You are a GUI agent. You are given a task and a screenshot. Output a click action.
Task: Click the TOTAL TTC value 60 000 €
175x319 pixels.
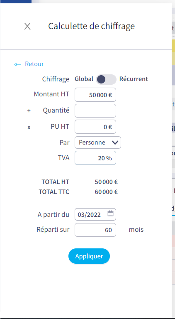point(106,192)
